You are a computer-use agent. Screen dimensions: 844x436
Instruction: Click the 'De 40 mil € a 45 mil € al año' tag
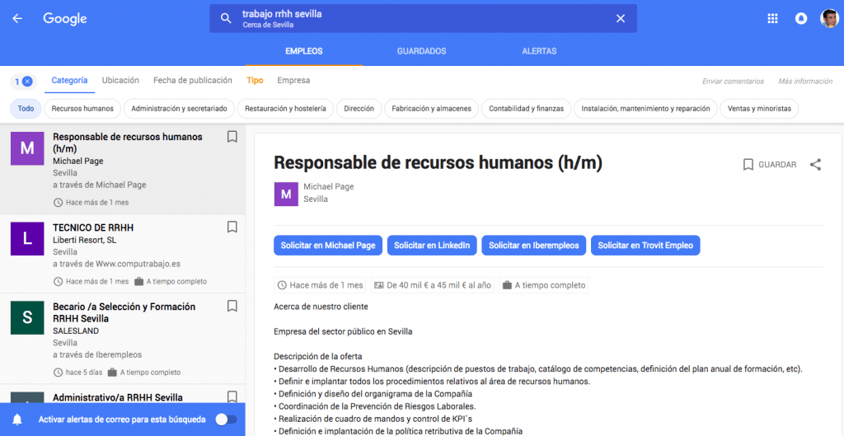point(433,285)
